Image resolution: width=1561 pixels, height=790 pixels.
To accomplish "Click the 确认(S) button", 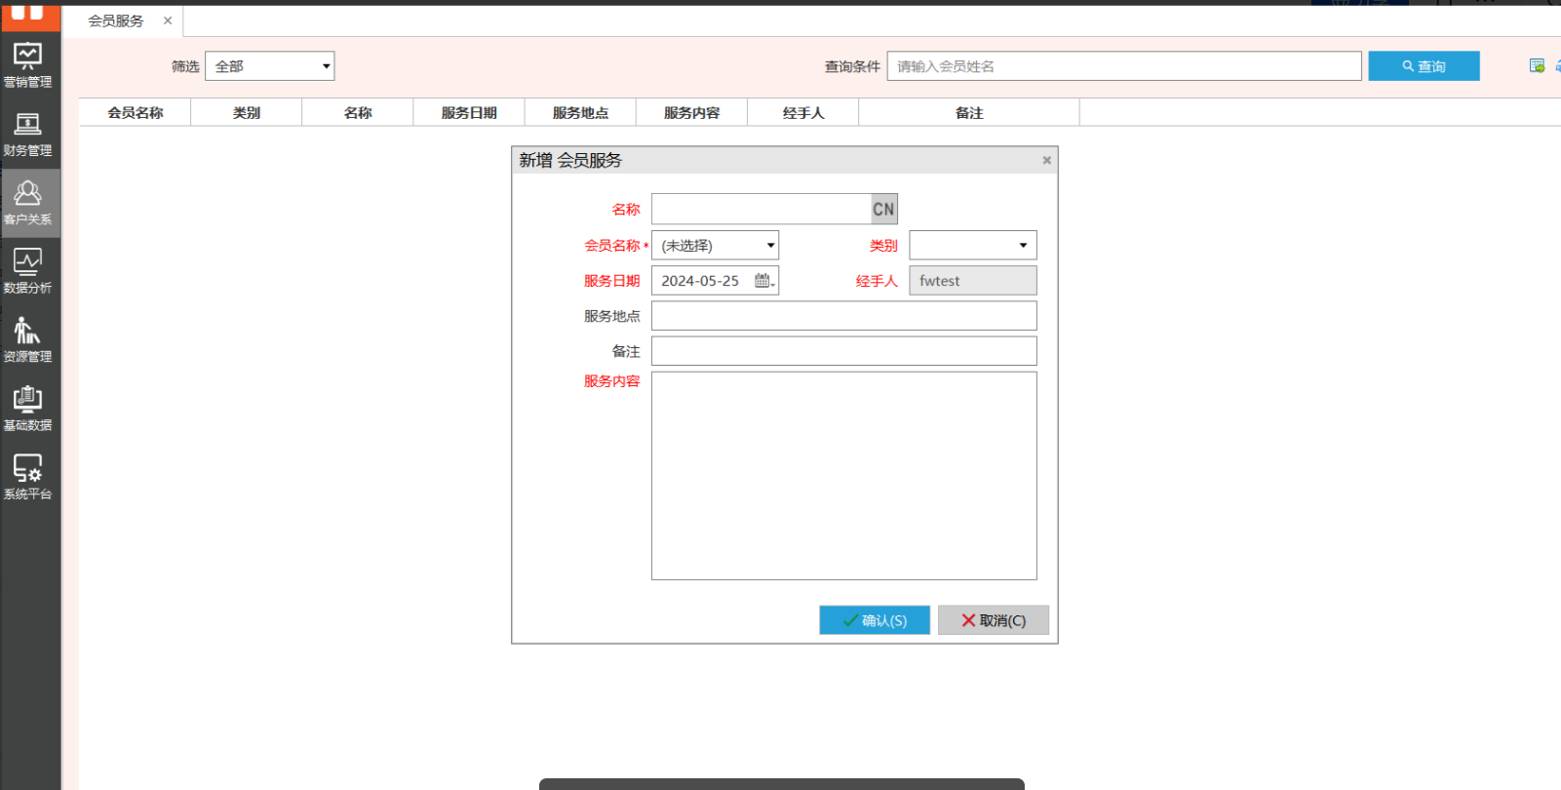I will point(875,620).
